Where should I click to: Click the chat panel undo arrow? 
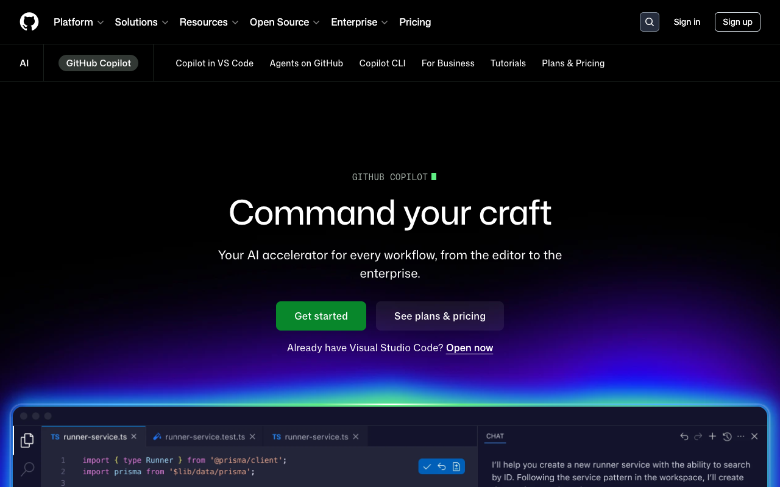[684, 436]
